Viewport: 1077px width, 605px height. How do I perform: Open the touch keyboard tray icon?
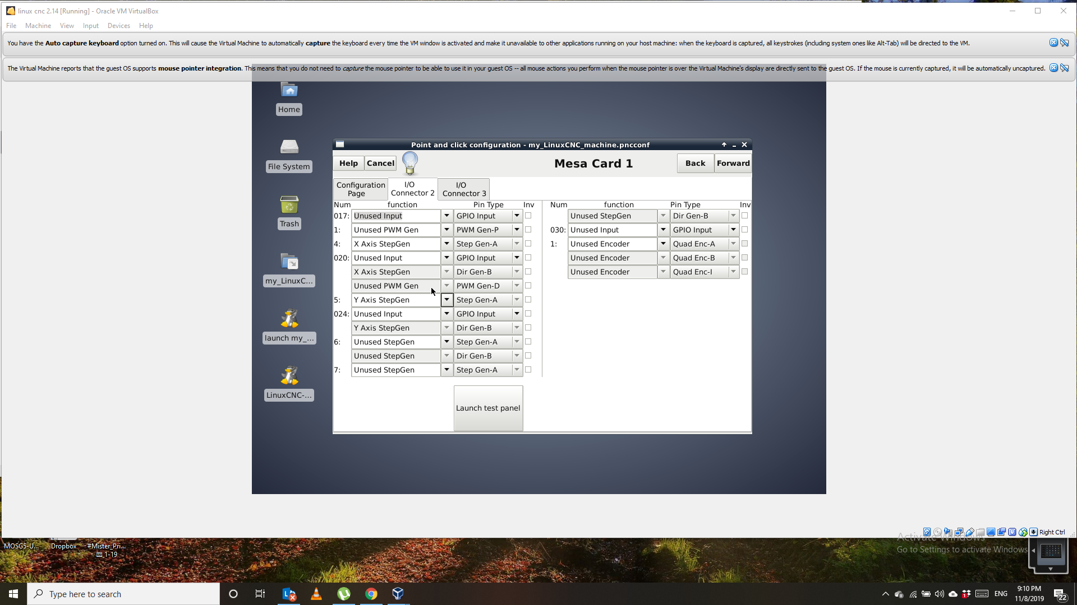[x=982, y=594]
